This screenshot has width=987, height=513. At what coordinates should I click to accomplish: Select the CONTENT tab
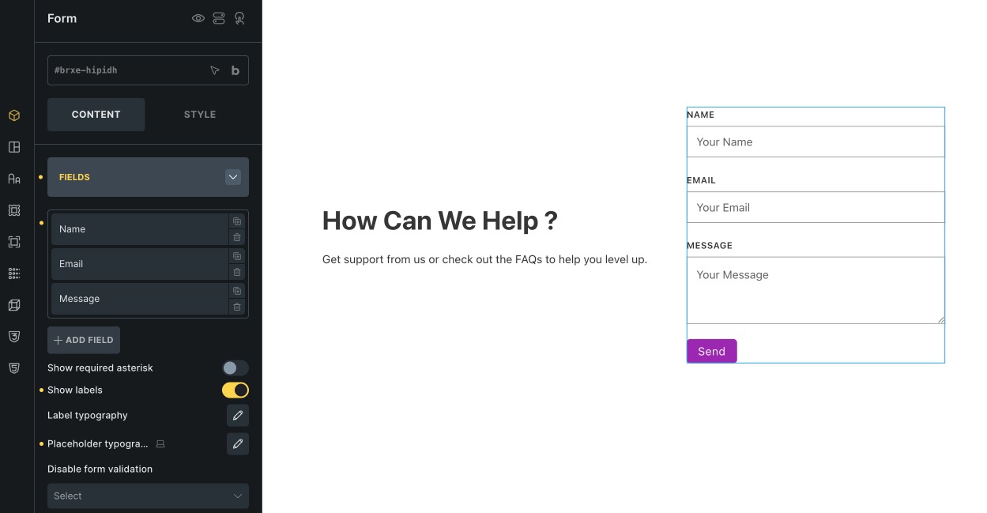(96, 114)
